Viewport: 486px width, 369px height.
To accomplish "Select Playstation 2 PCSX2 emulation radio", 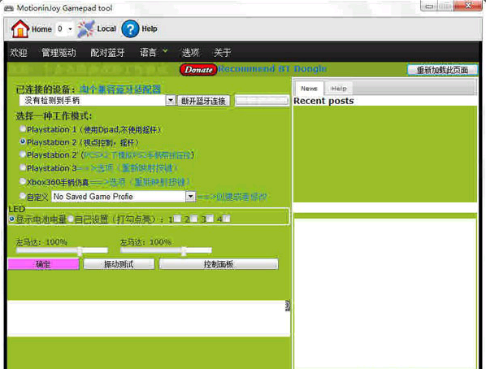I will pos(22,154).
